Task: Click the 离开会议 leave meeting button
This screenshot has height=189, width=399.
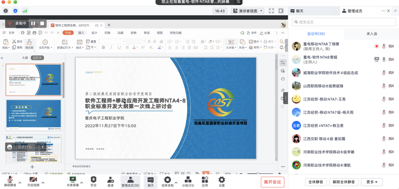Action: pos(273,182)
